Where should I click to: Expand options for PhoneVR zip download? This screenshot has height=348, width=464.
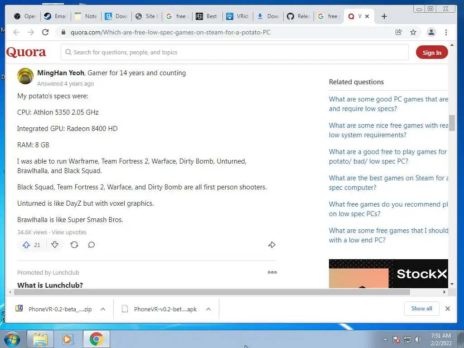pyautogui.click(x=103, y=309)
